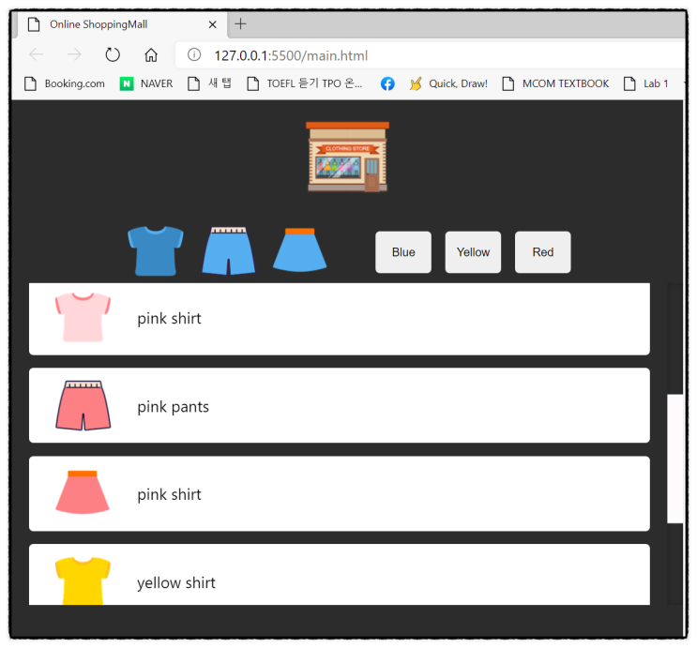Open a new tab with plus button
The height and width of the screenshot is (648, 697).
tap(240, 23)
